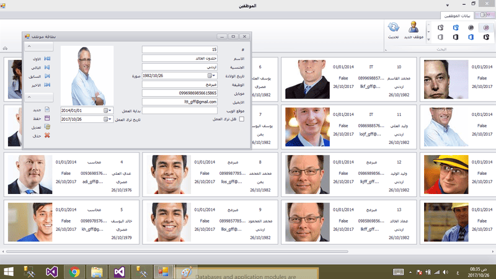
Task: Save record with حفظ floppy icon
Action: coord(47,118)
